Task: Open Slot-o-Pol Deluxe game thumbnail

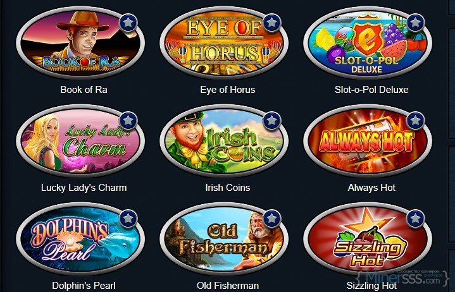Action: coord(368,42)
